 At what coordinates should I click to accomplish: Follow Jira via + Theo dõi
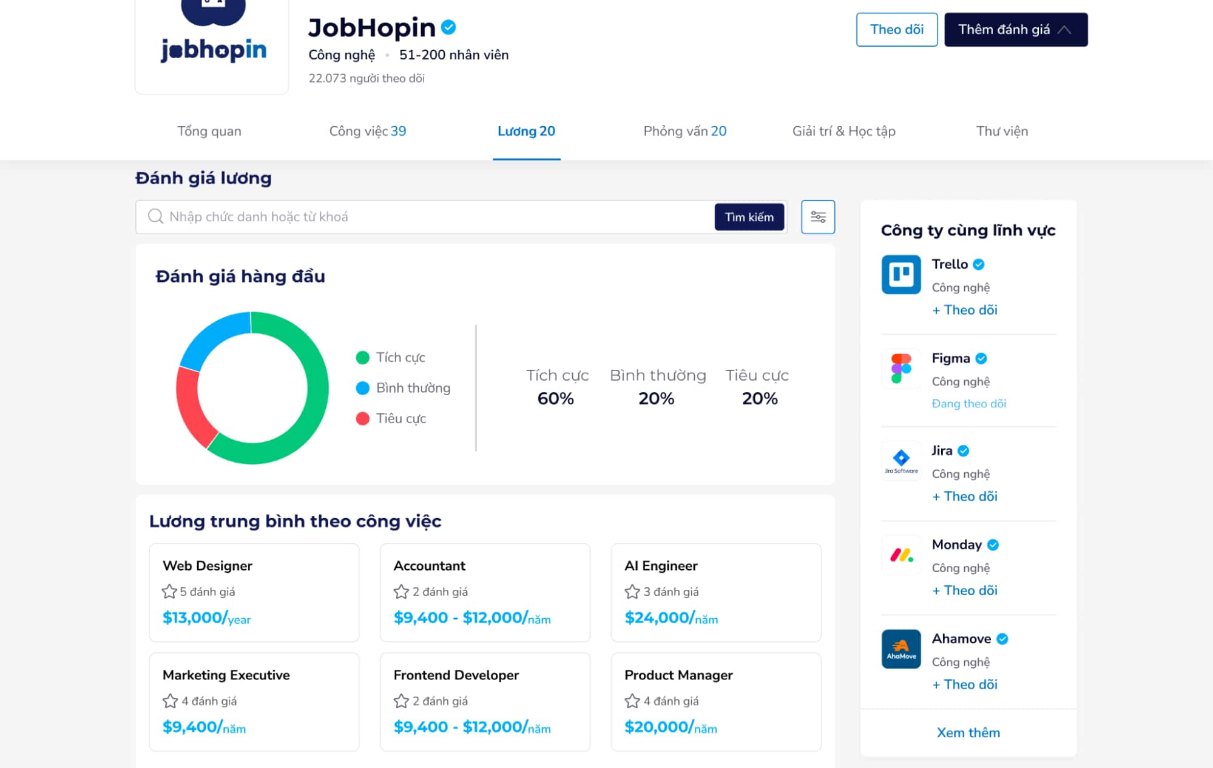[965, 496]
